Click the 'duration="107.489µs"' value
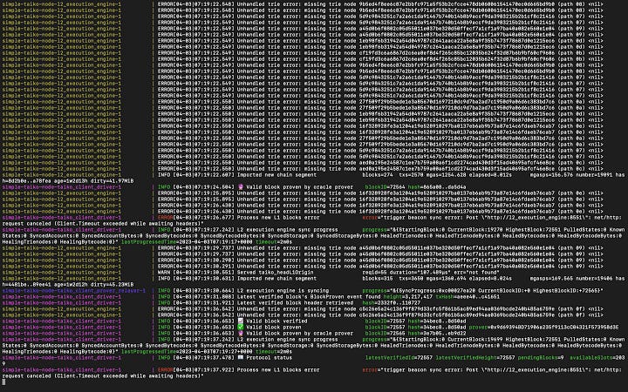This screenshot has width=628, height=392. 420,273
